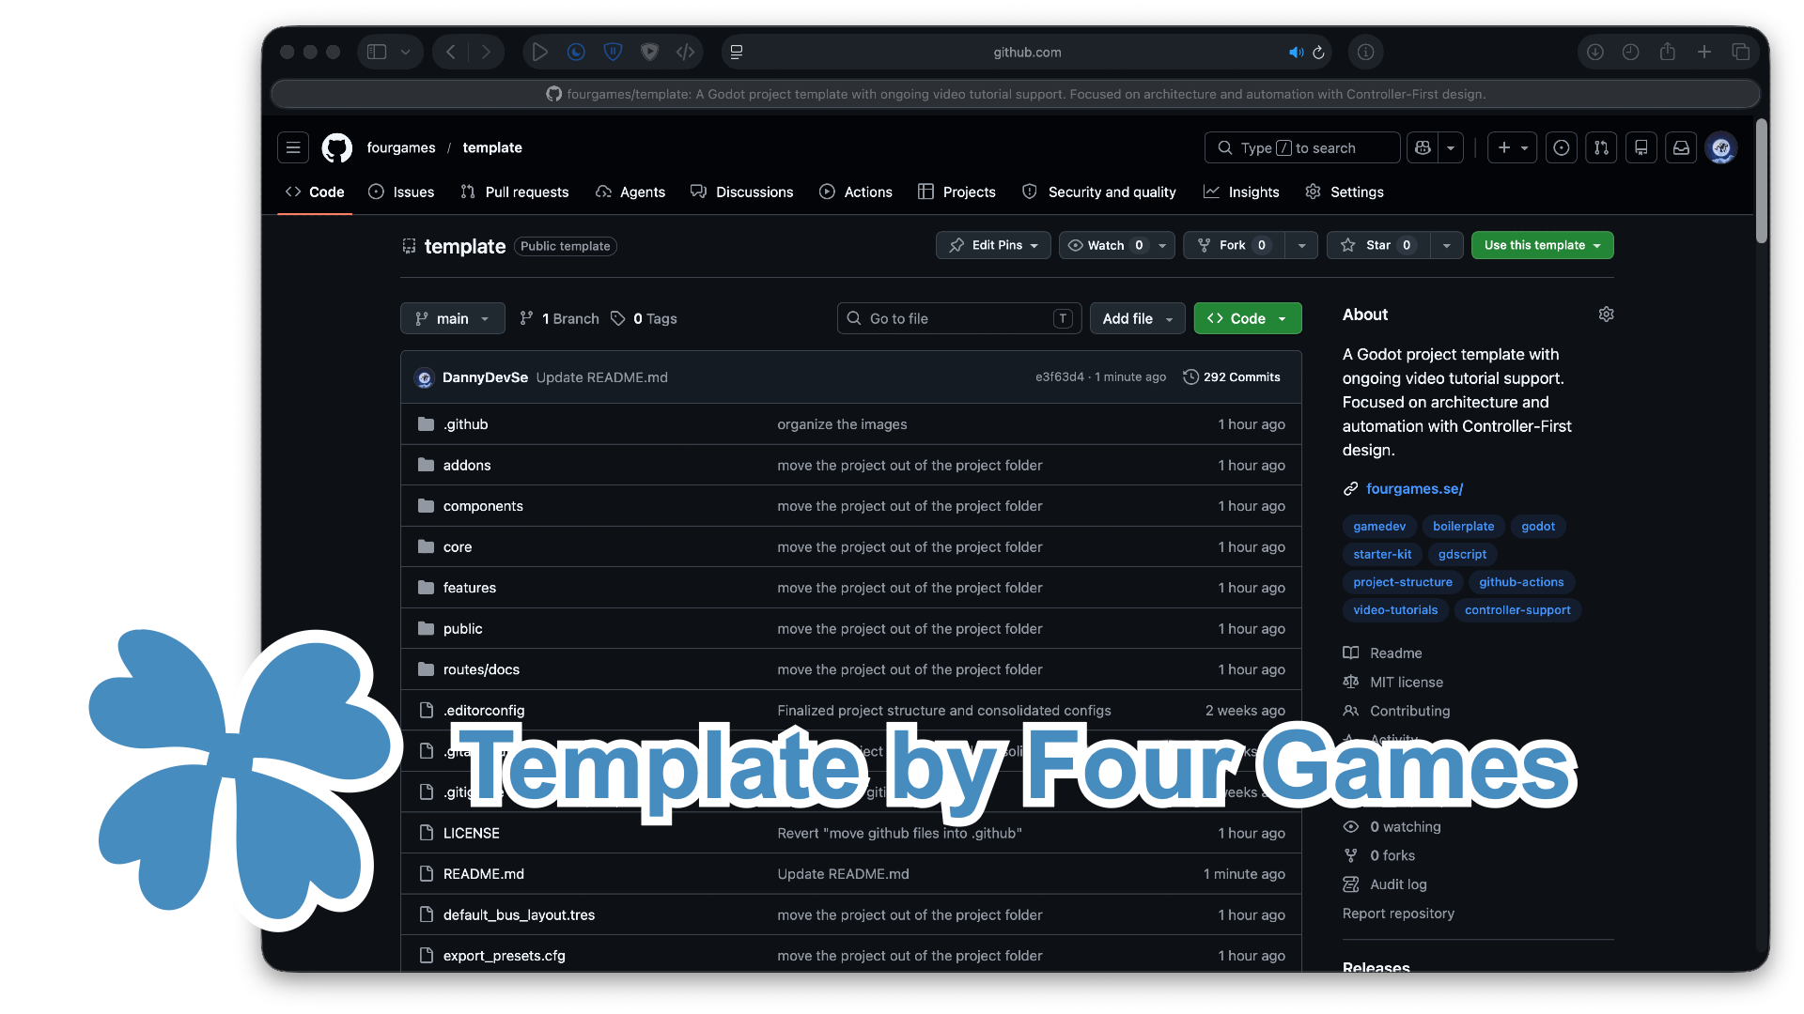The width and height of the screenshot is (1804, 1014).
Task: Click the Type / to search box
Action: click(x=1302, y=147)
